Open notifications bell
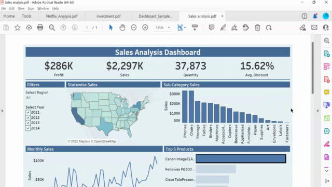 point(315,16)
